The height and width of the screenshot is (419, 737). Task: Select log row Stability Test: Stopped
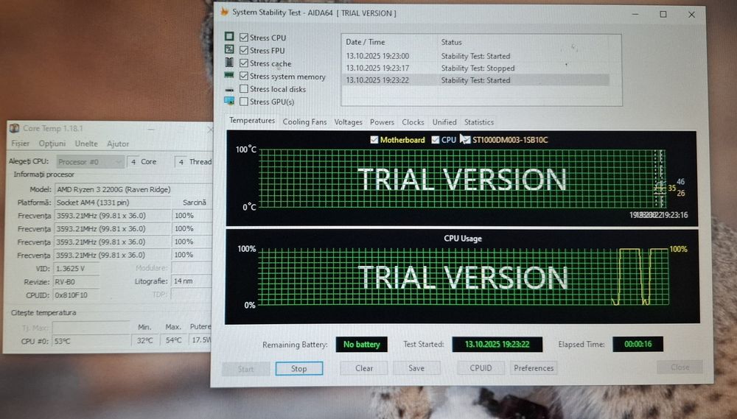point(477,68)
